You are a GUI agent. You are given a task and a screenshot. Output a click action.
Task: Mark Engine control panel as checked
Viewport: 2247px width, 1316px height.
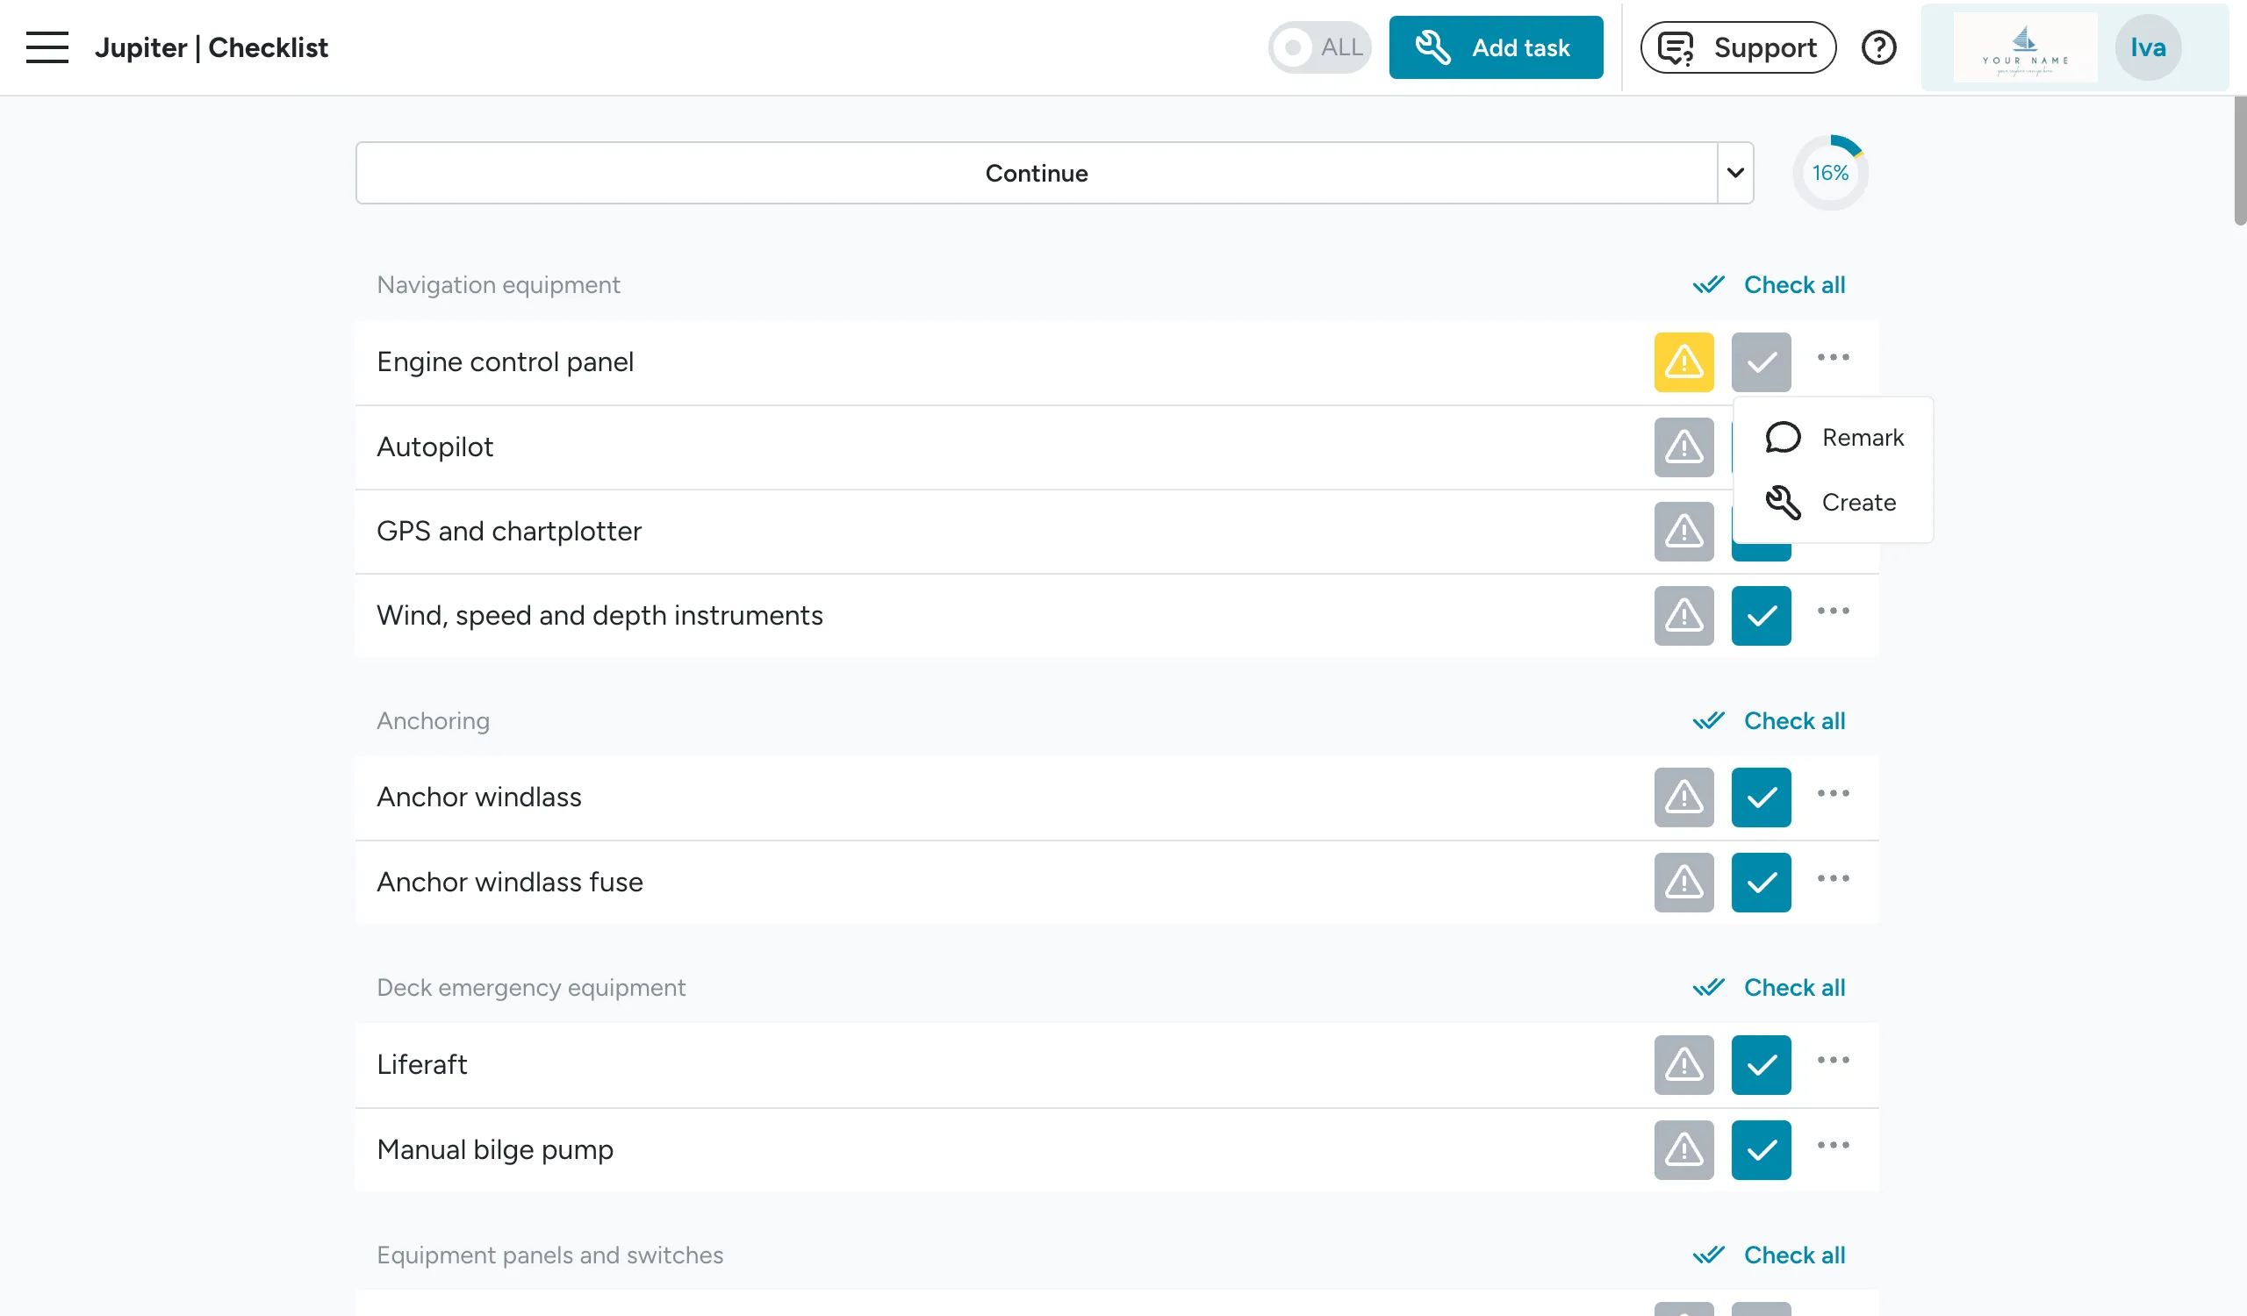click(1761, 361)
